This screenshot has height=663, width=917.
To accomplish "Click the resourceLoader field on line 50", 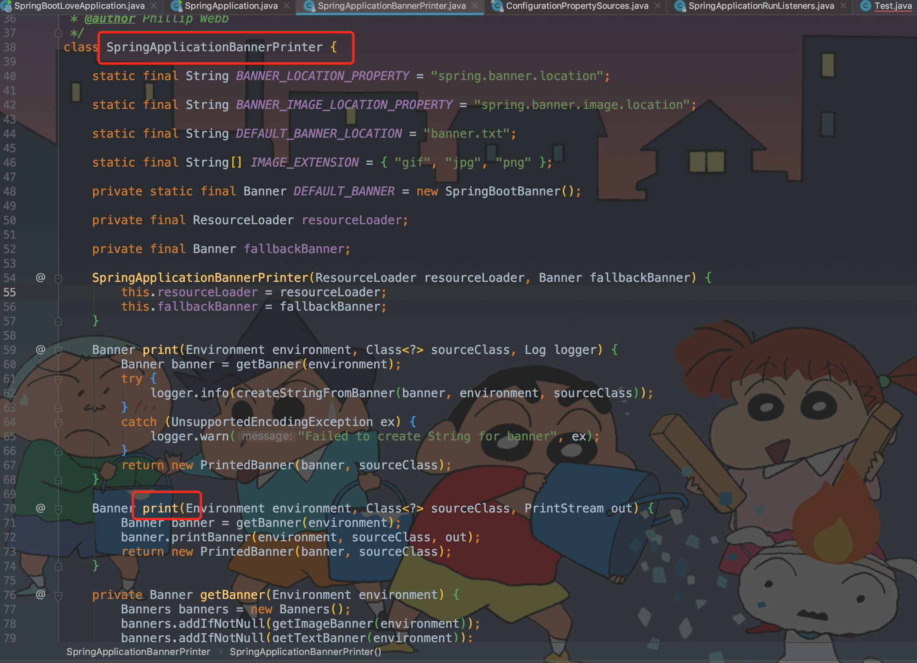I will click(351, 220).
